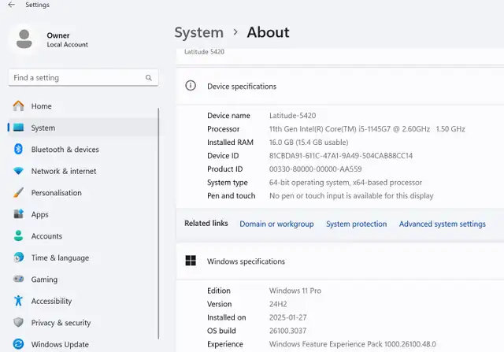Go to Network & internet settings
Screen dimensions: 504x352
pos(83,171)
